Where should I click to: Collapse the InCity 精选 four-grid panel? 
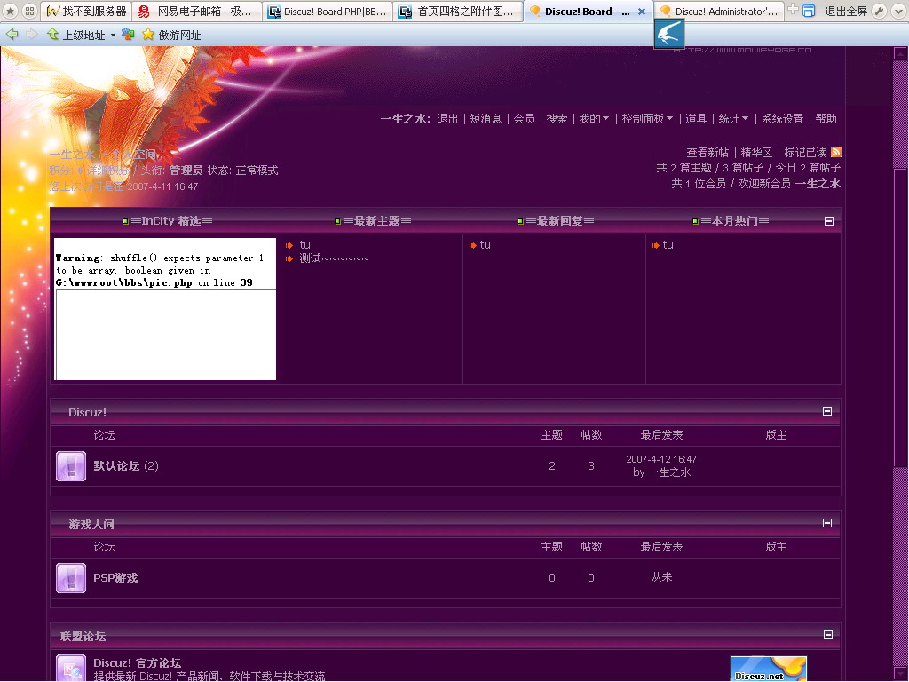point(829,221)
